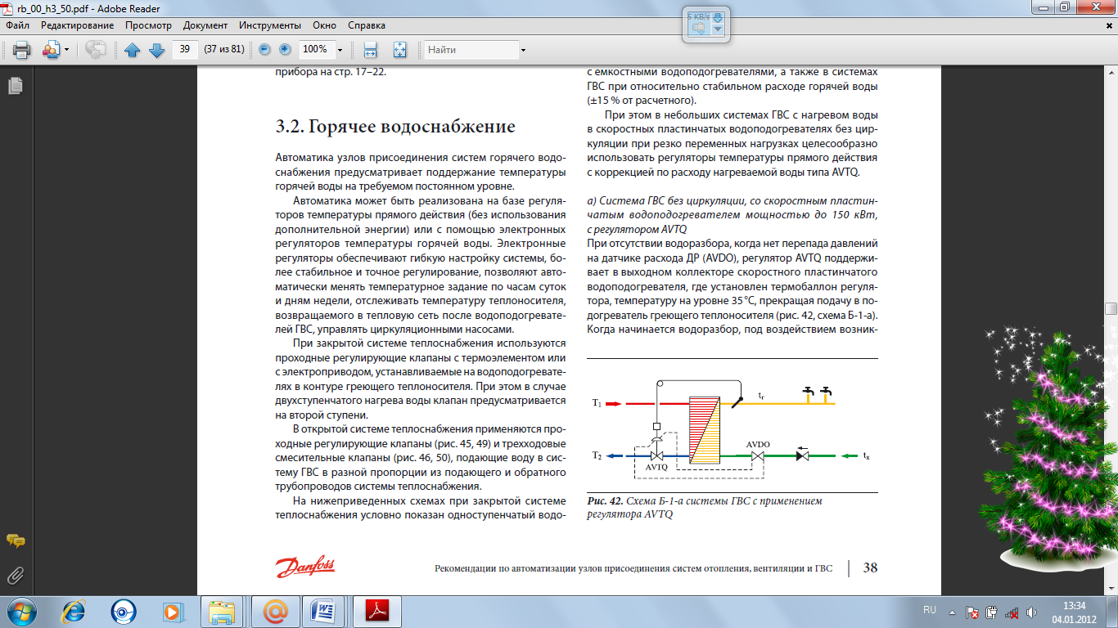The image size is (1118, 628).
Task: Open the Инструменты menu
Action: coord(270,25)
